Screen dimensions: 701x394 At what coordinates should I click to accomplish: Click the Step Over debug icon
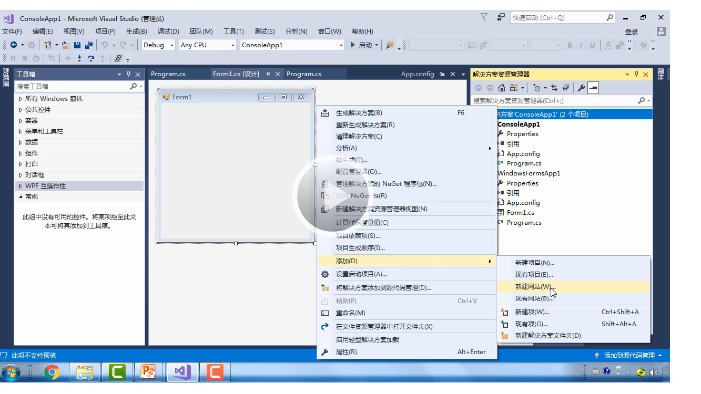90,58
